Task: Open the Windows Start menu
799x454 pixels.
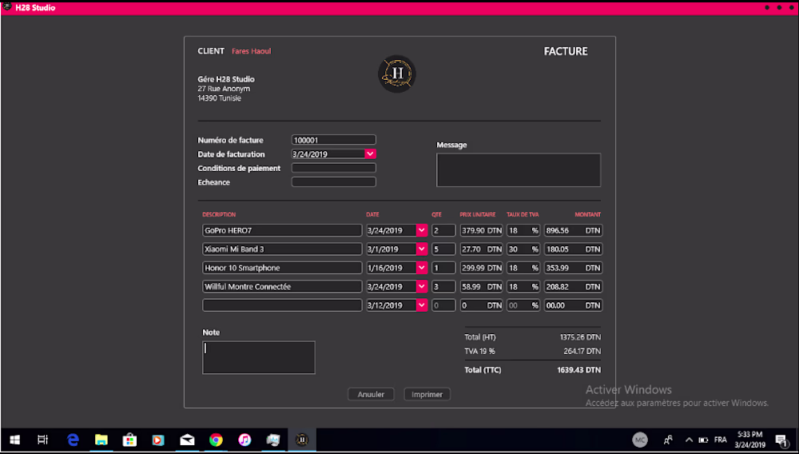Action: click(14, 440)
